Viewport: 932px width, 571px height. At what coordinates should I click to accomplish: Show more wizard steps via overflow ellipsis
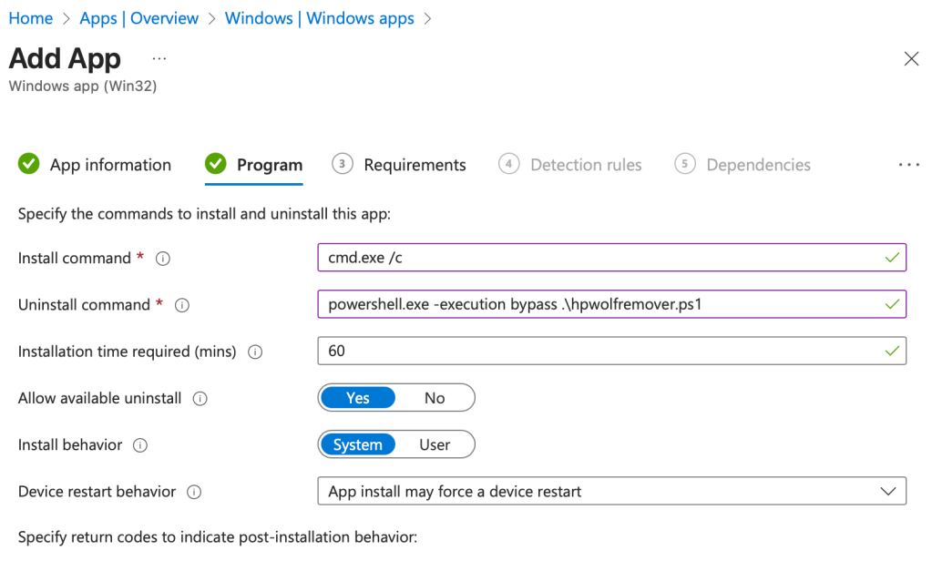908,165
